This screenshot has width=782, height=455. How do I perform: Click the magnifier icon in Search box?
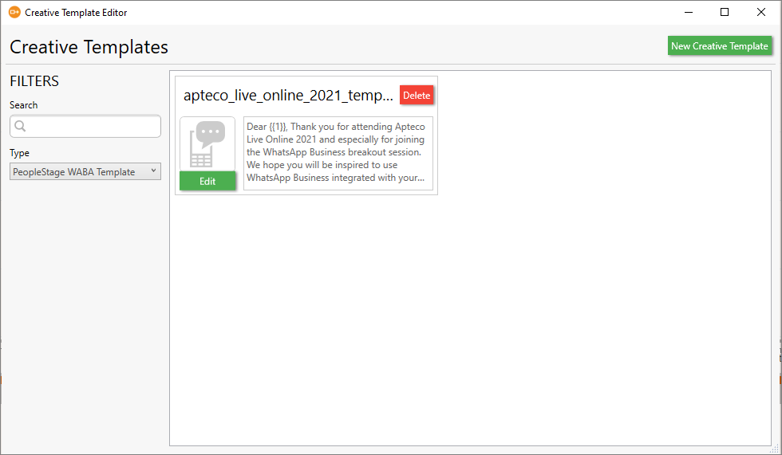[x=20, y=126]
